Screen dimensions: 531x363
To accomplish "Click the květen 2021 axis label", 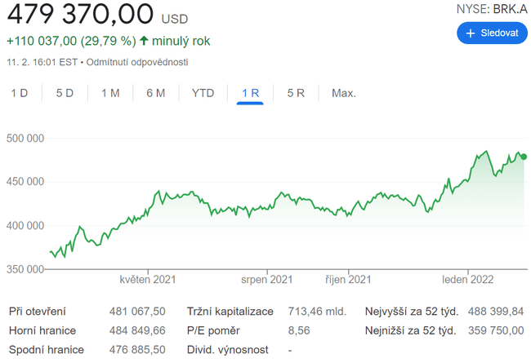I will [148, 279].
